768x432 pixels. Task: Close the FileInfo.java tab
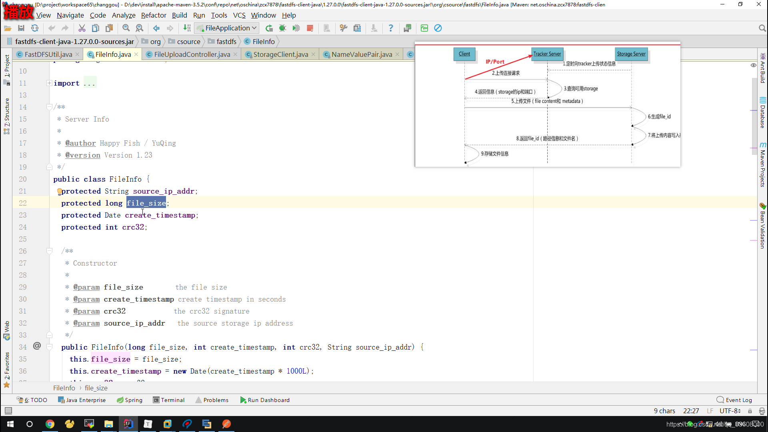(x=136, y=54)
